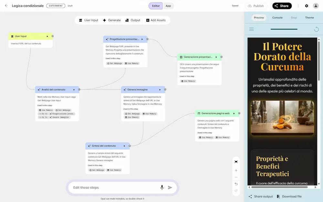Click Use Memory chip in Generazione presentazione node
Viewport: 323px width, 202px height.
[x=188, y=81]
